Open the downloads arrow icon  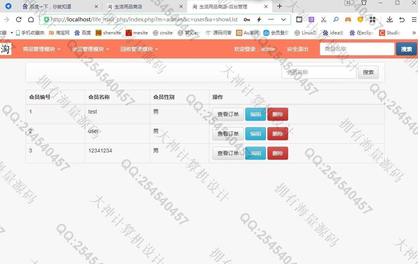click(389, 19)
